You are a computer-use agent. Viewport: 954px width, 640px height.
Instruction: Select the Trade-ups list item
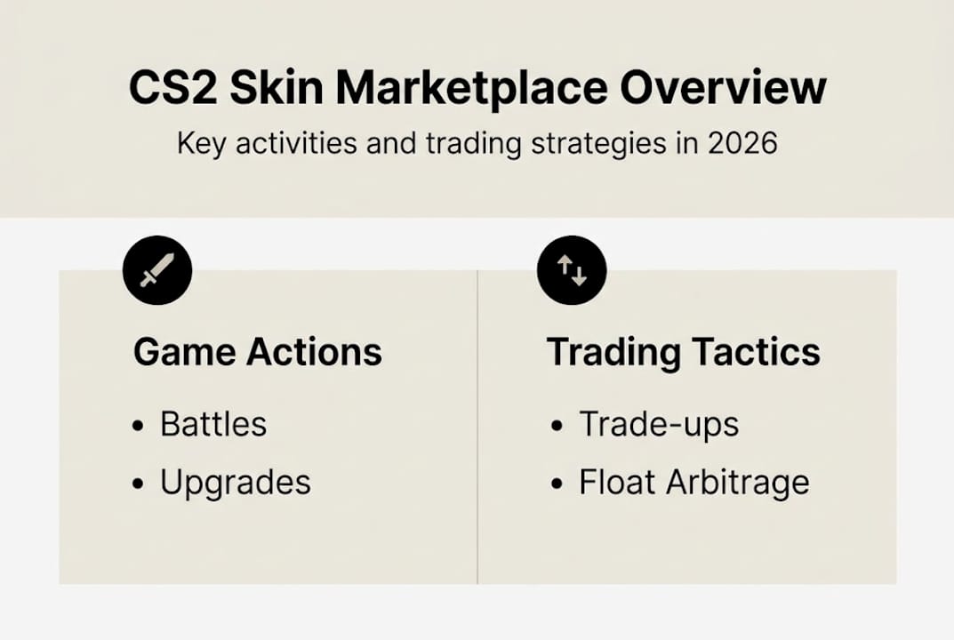[659, 425]
